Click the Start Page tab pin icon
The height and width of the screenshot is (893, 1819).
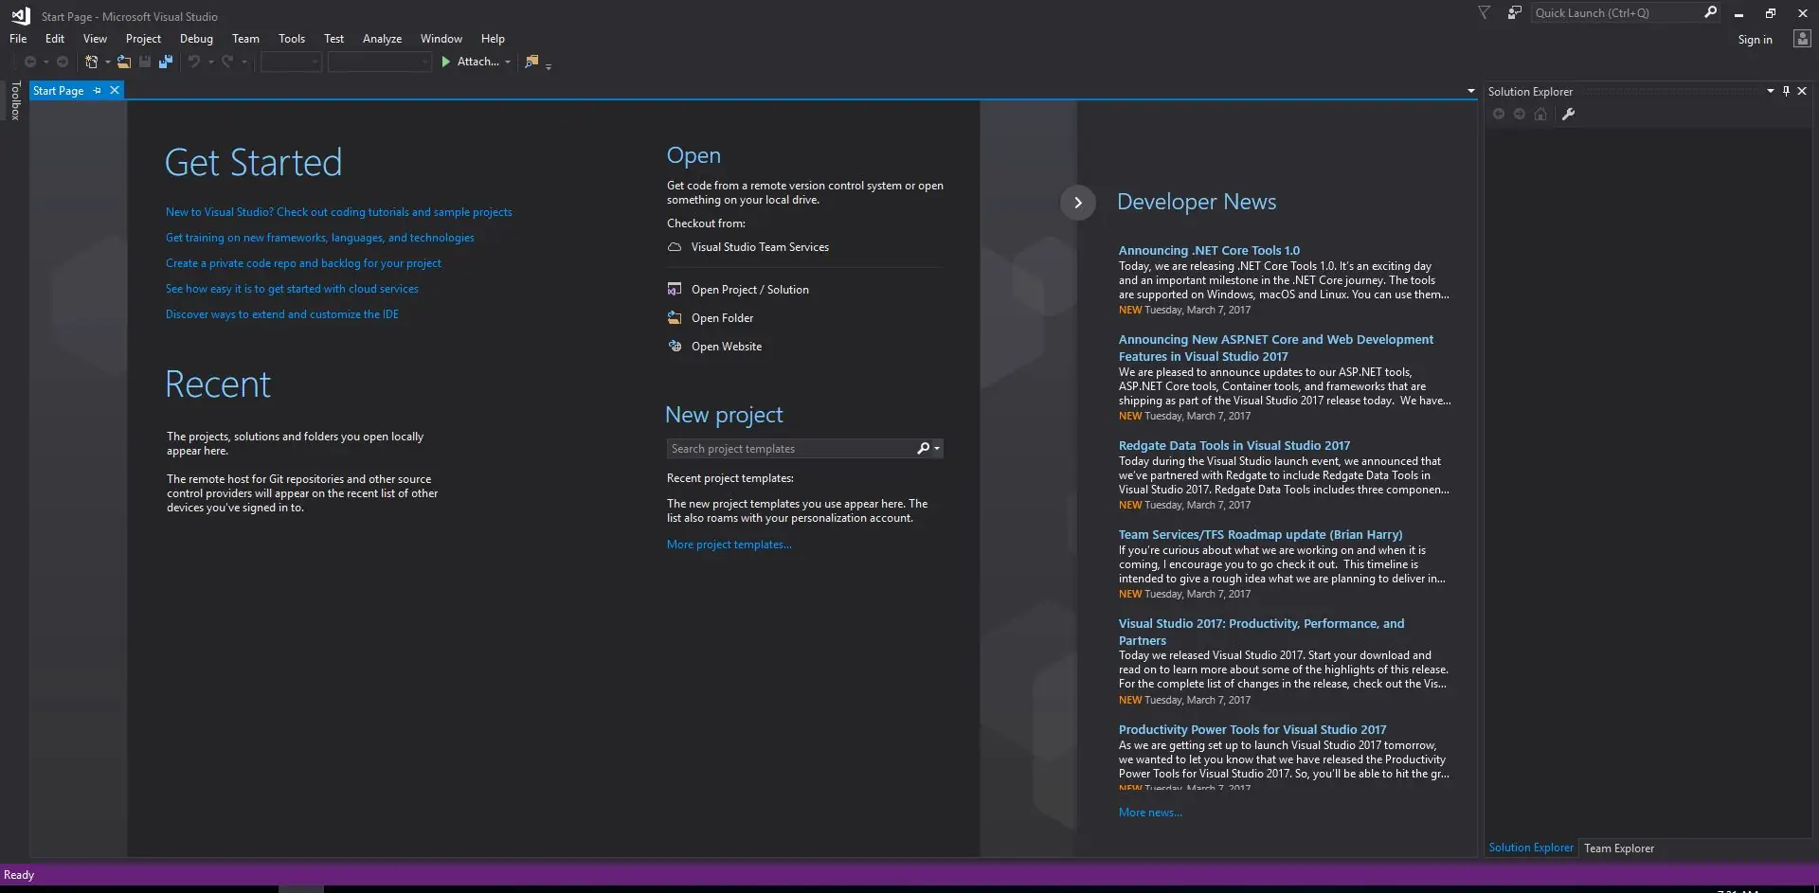97,91
